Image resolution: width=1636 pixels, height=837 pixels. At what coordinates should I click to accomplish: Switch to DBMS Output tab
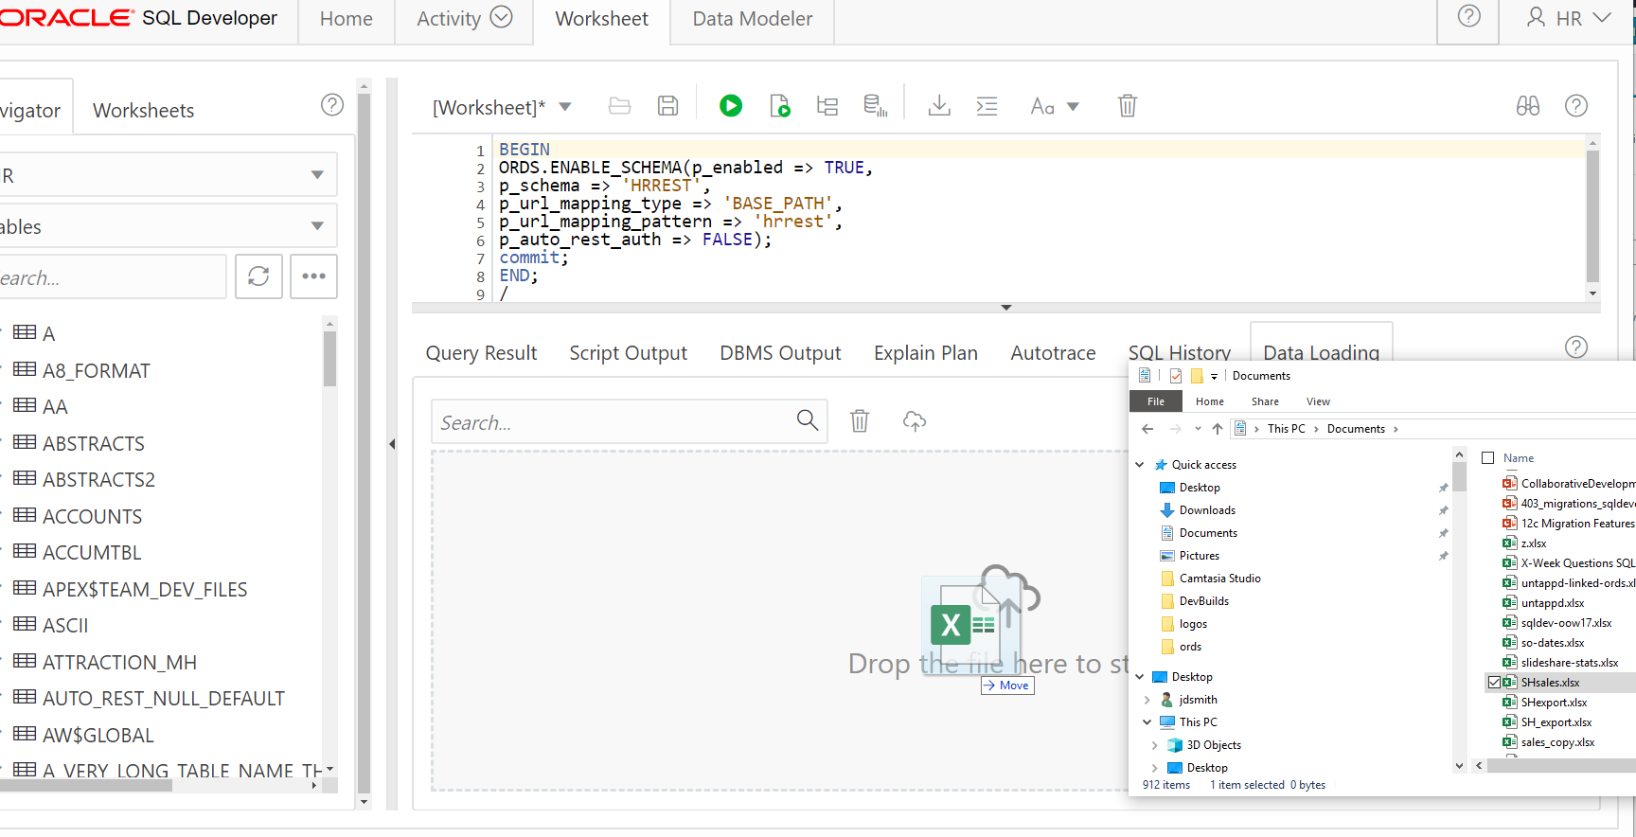click(780, 353)
